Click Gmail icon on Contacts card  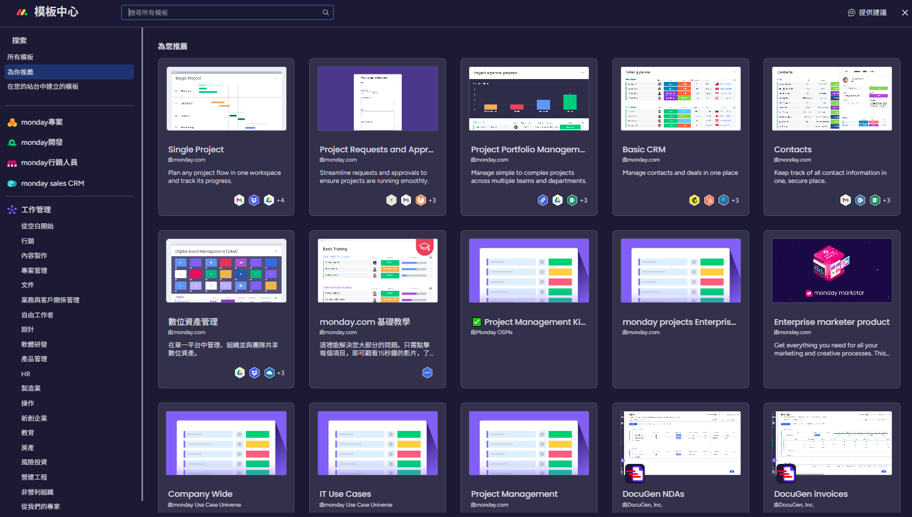tap(846, 200)
